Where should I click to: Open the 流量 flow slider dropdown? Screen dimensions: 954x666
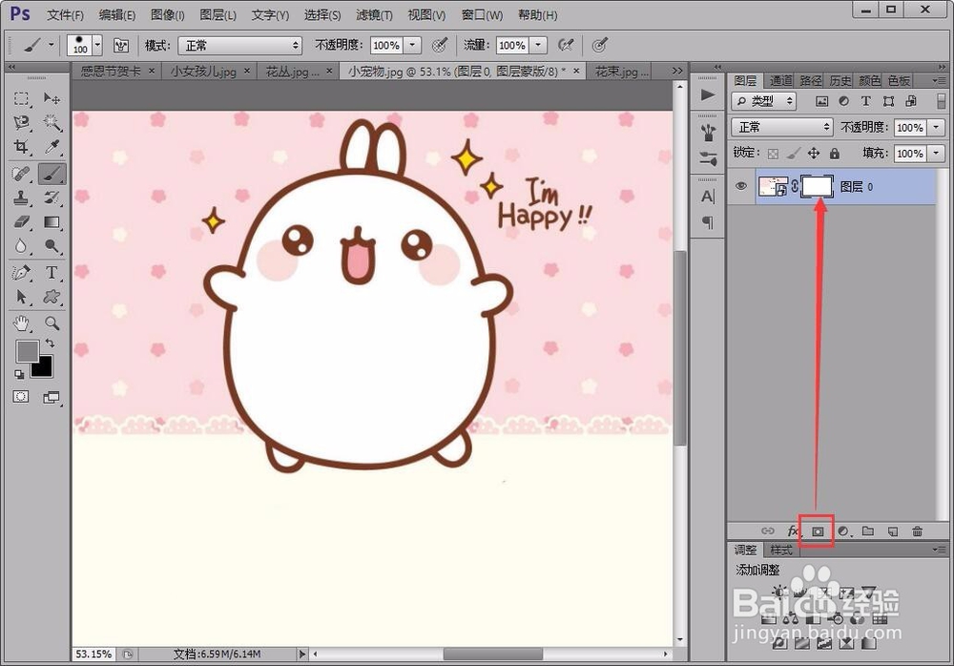[538, 46]
